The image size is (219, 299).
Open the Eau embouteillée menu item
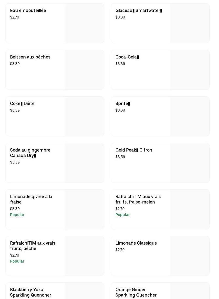(x=28, y=11)
